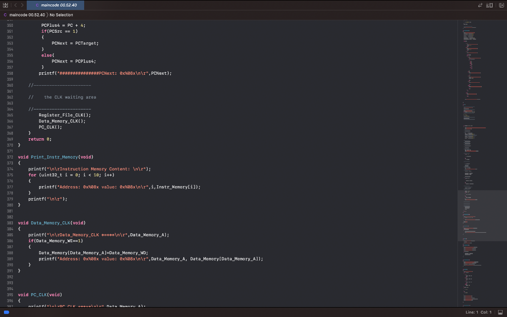Click PC_CLK in the line 395 definition
The width and height of the screenshot is (507, 317).
click(39, 295)
